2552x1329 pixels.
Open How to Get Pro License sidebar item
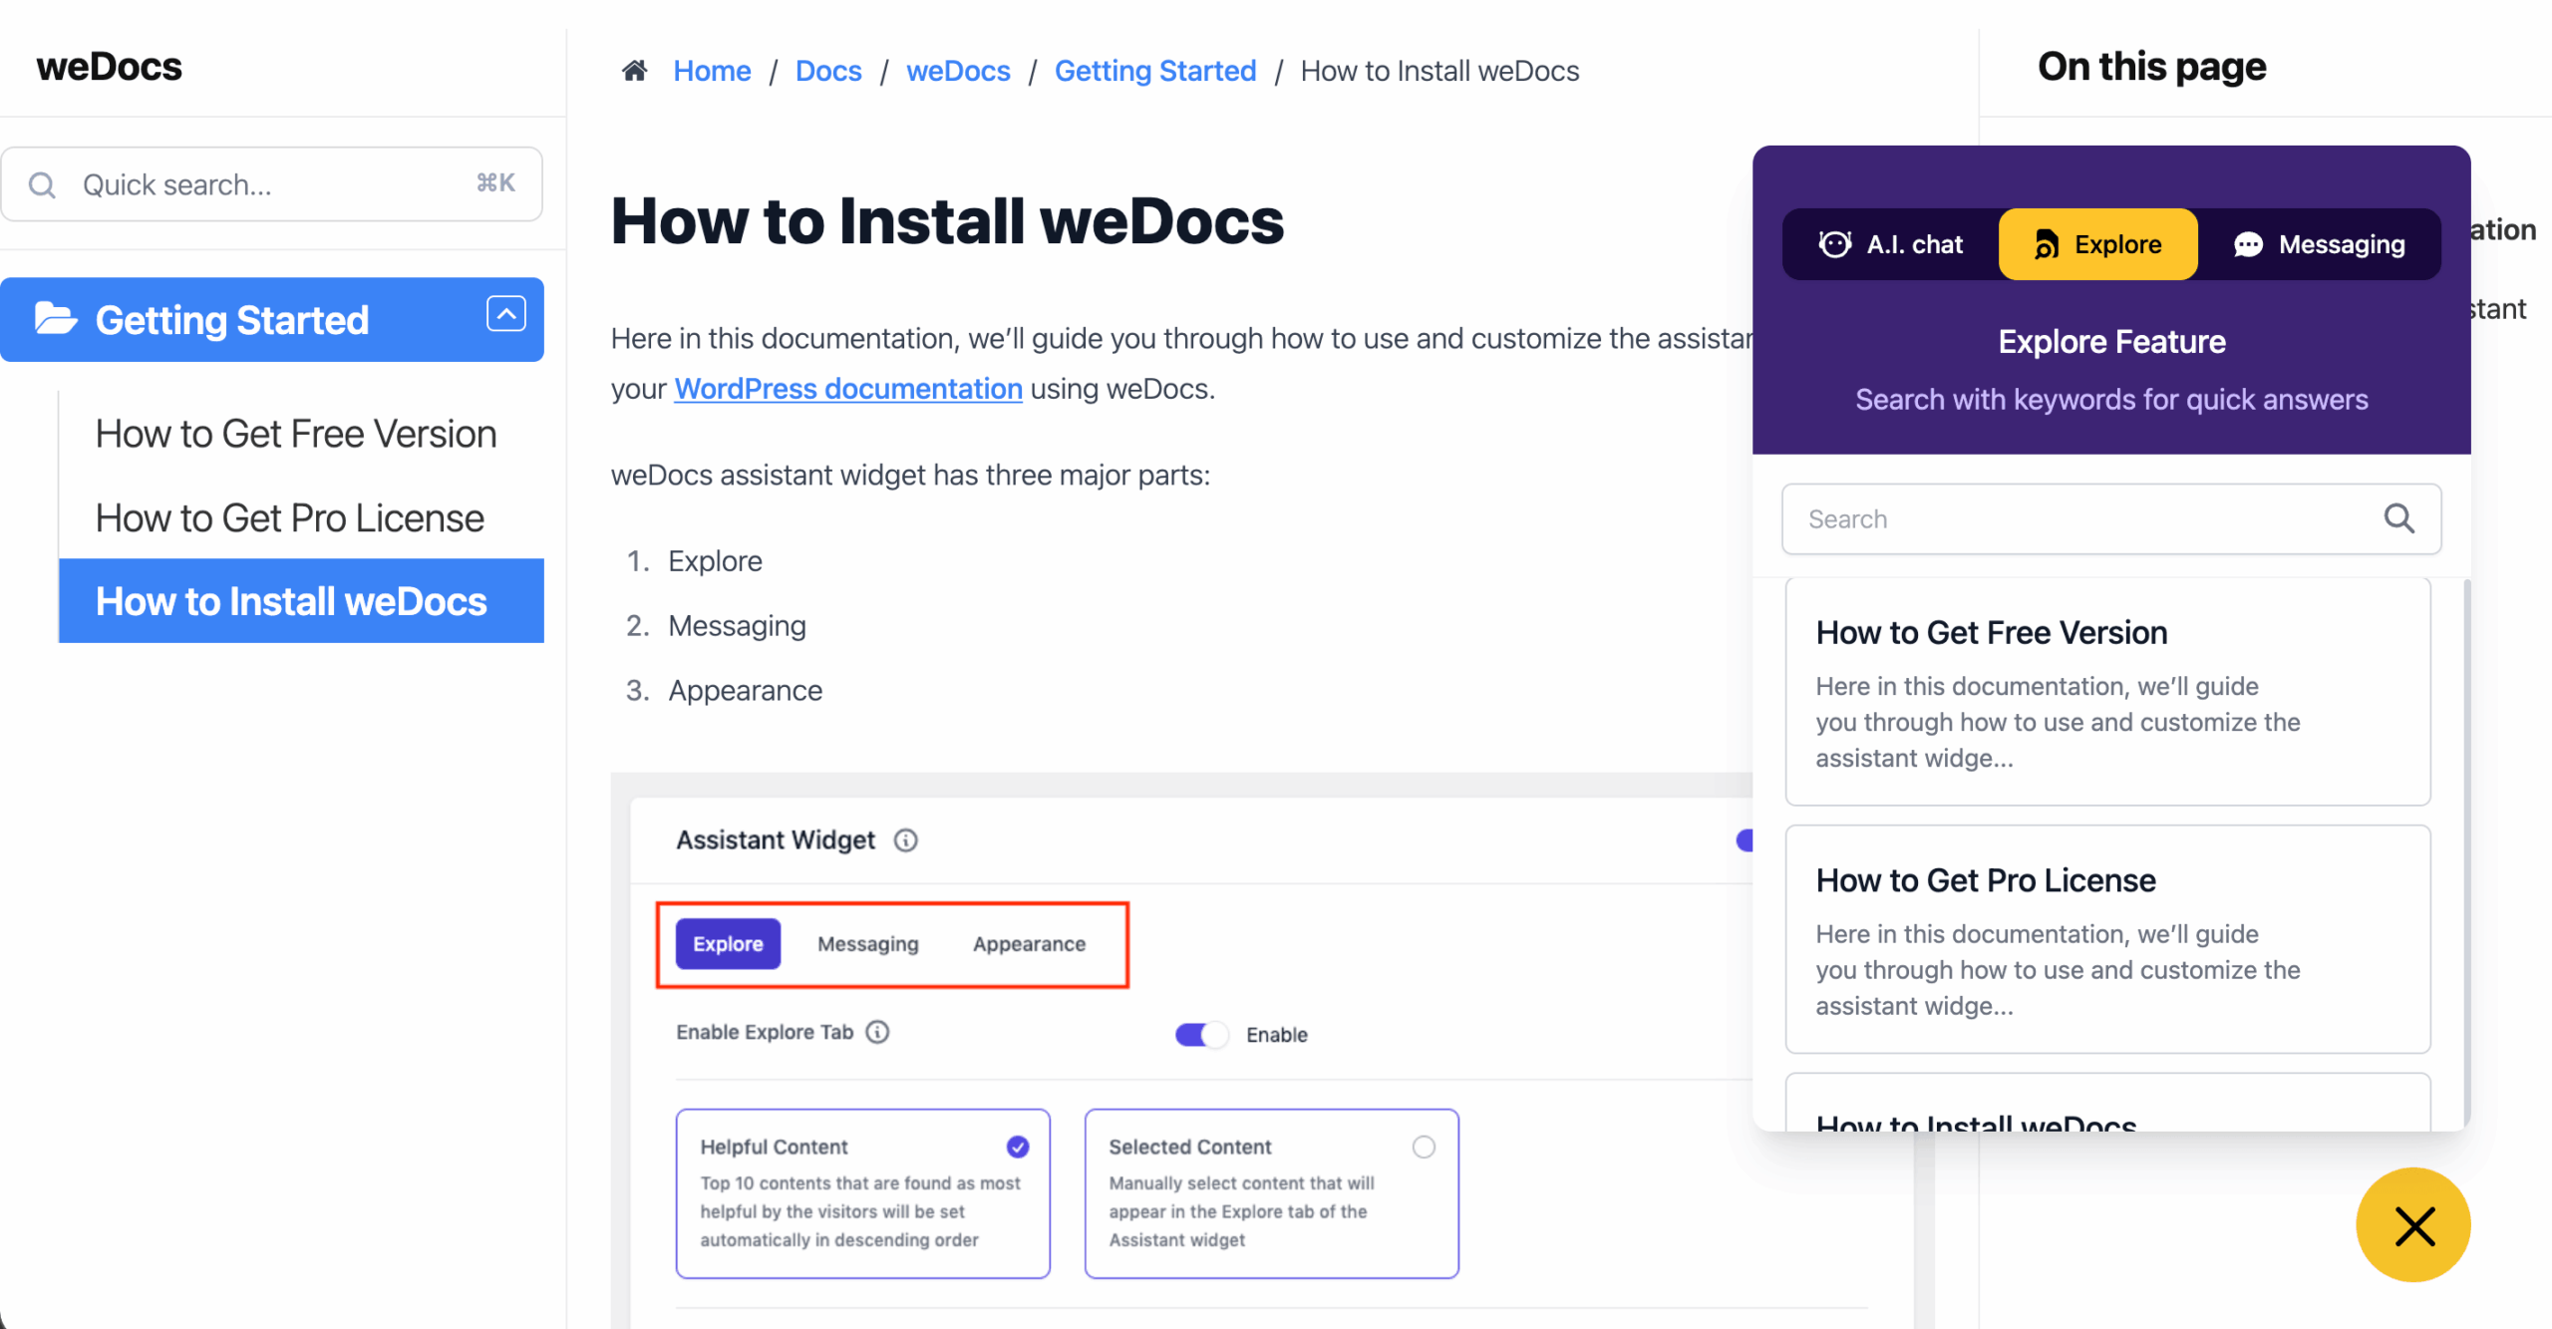(x=290, y=518)
